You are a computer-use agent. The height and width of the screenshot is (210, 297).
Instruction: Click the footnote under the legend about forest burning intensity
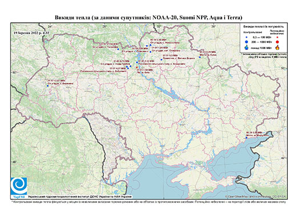pyautogui.click(x=264, y=55)
